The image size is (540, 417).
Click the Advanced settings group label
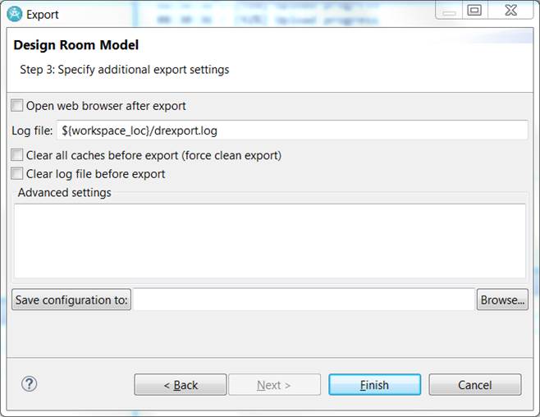(x=64, y=193)
